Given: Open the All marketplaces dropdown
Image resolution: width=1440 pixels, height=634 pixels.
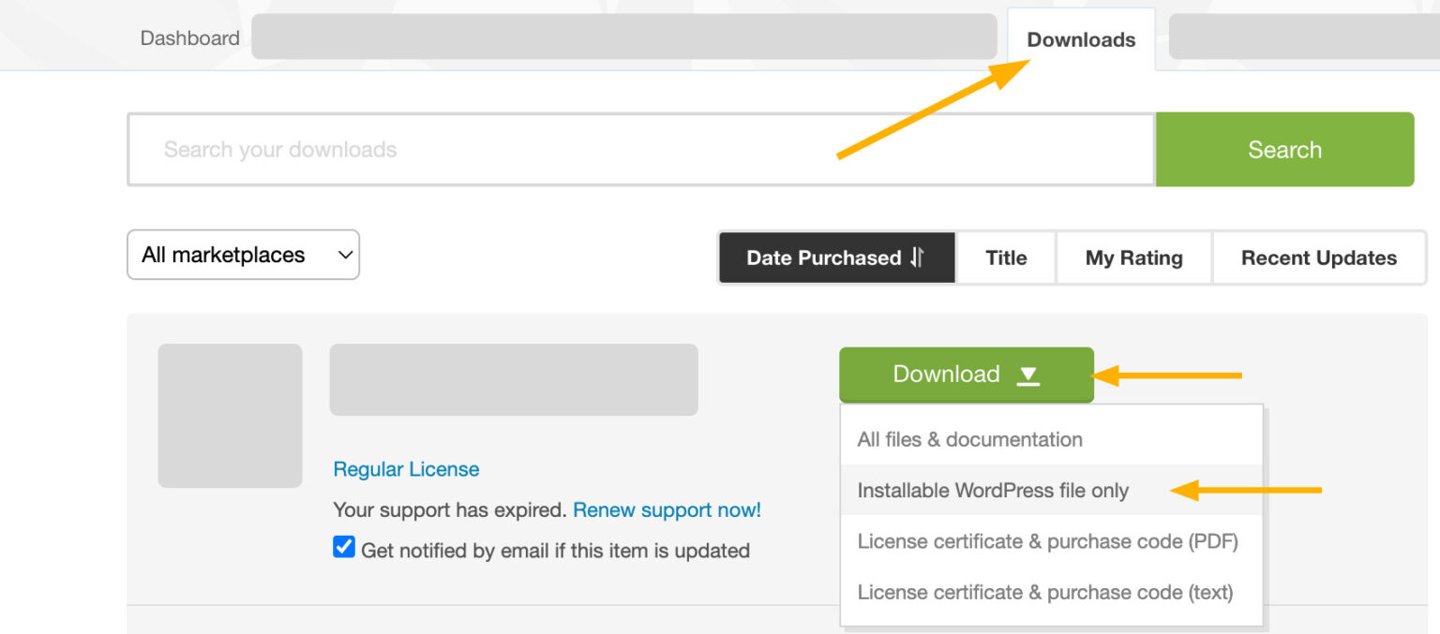Looking at the screenshot, I should tap(243, 255).
